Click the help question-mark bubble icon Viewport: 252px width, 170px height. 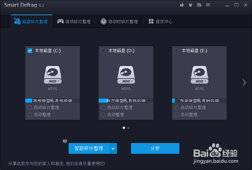65,141
